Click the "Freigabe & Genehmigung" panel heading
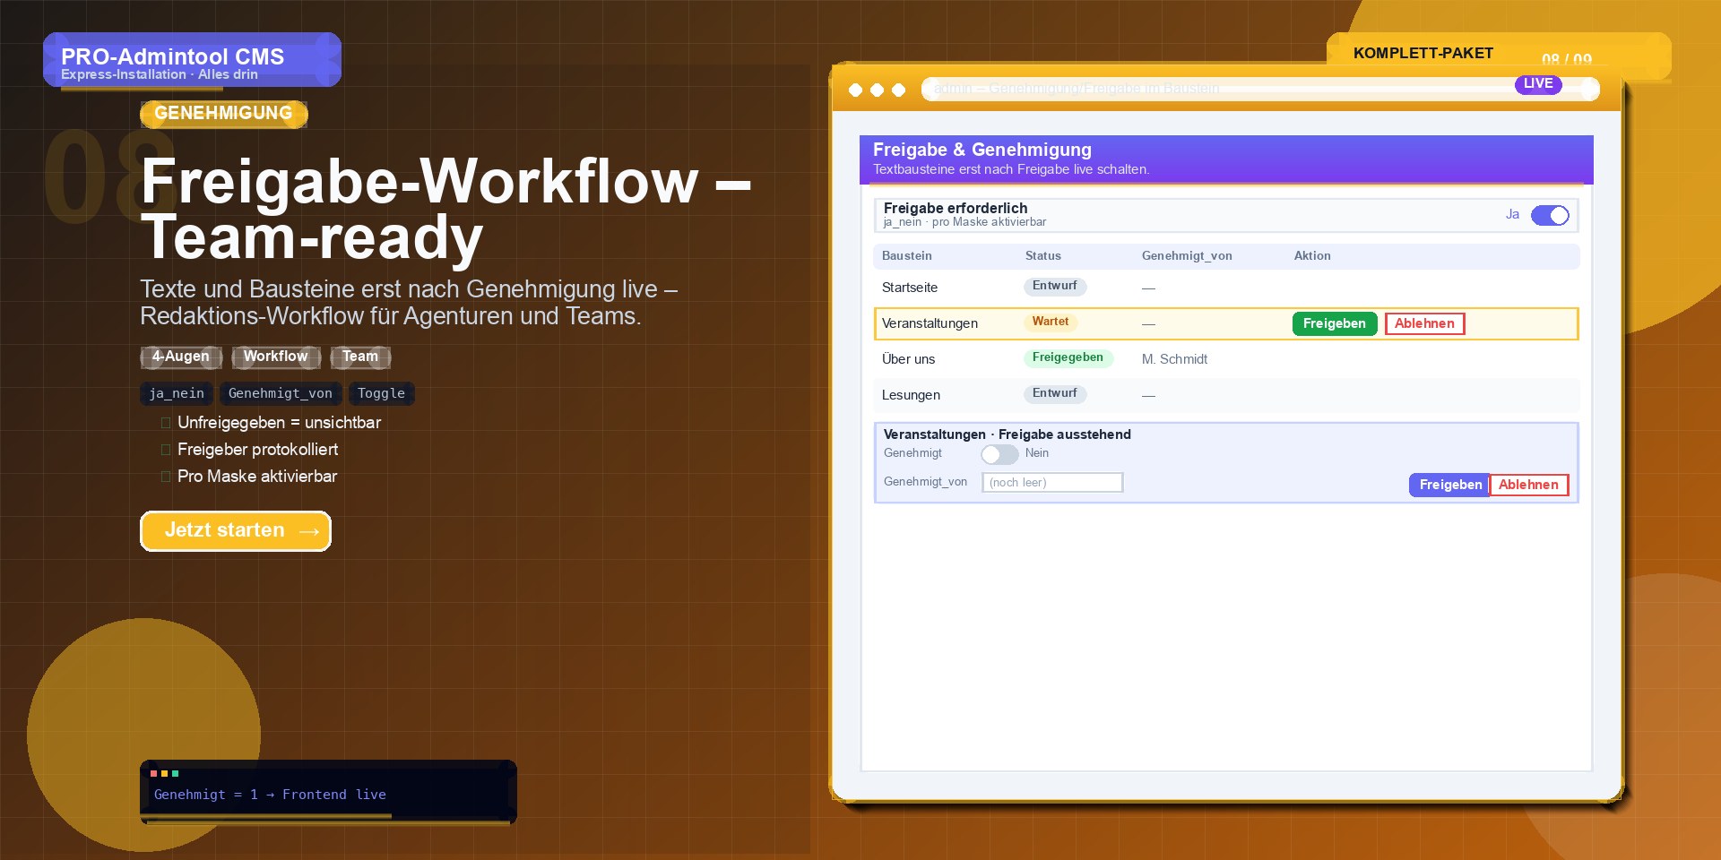1721x860 pixels. 982,150
